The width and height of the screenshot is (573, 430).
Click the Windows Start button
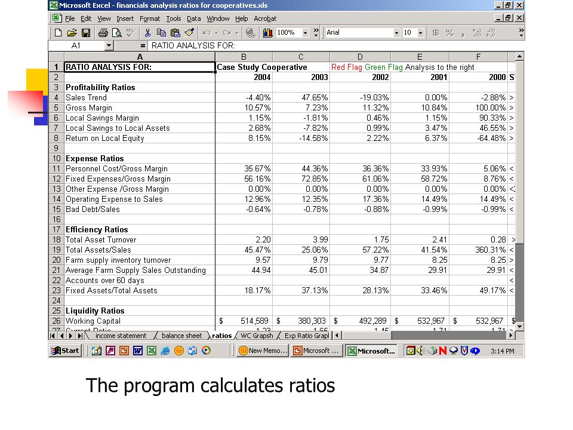point(65,351)
